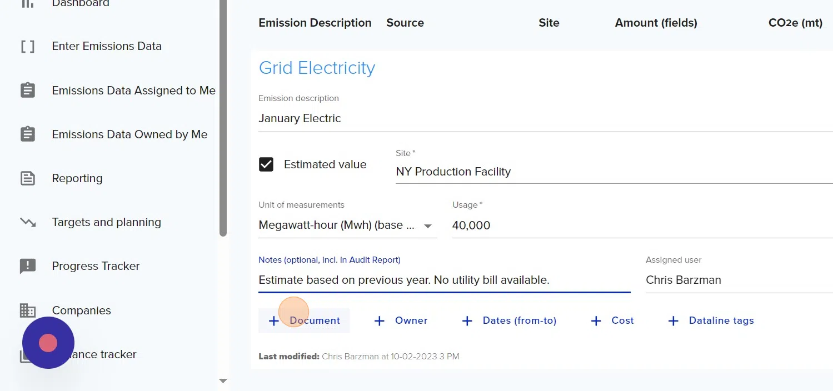The height and width of the screenshot is (391, 833).
Task: Click the round recording indicator button
Action: click(48, 343)
